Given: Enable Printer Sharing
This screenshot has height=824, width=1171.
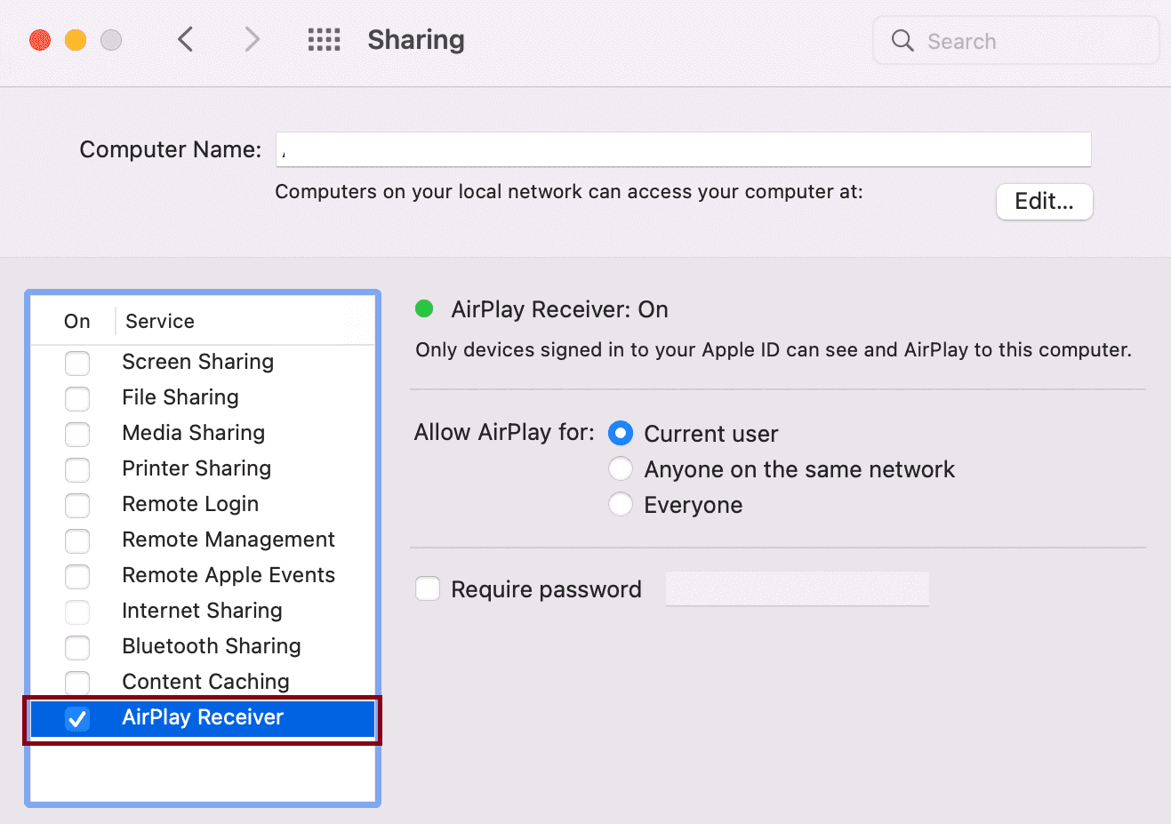Looking at the screenshot, I should coord(77,470).
